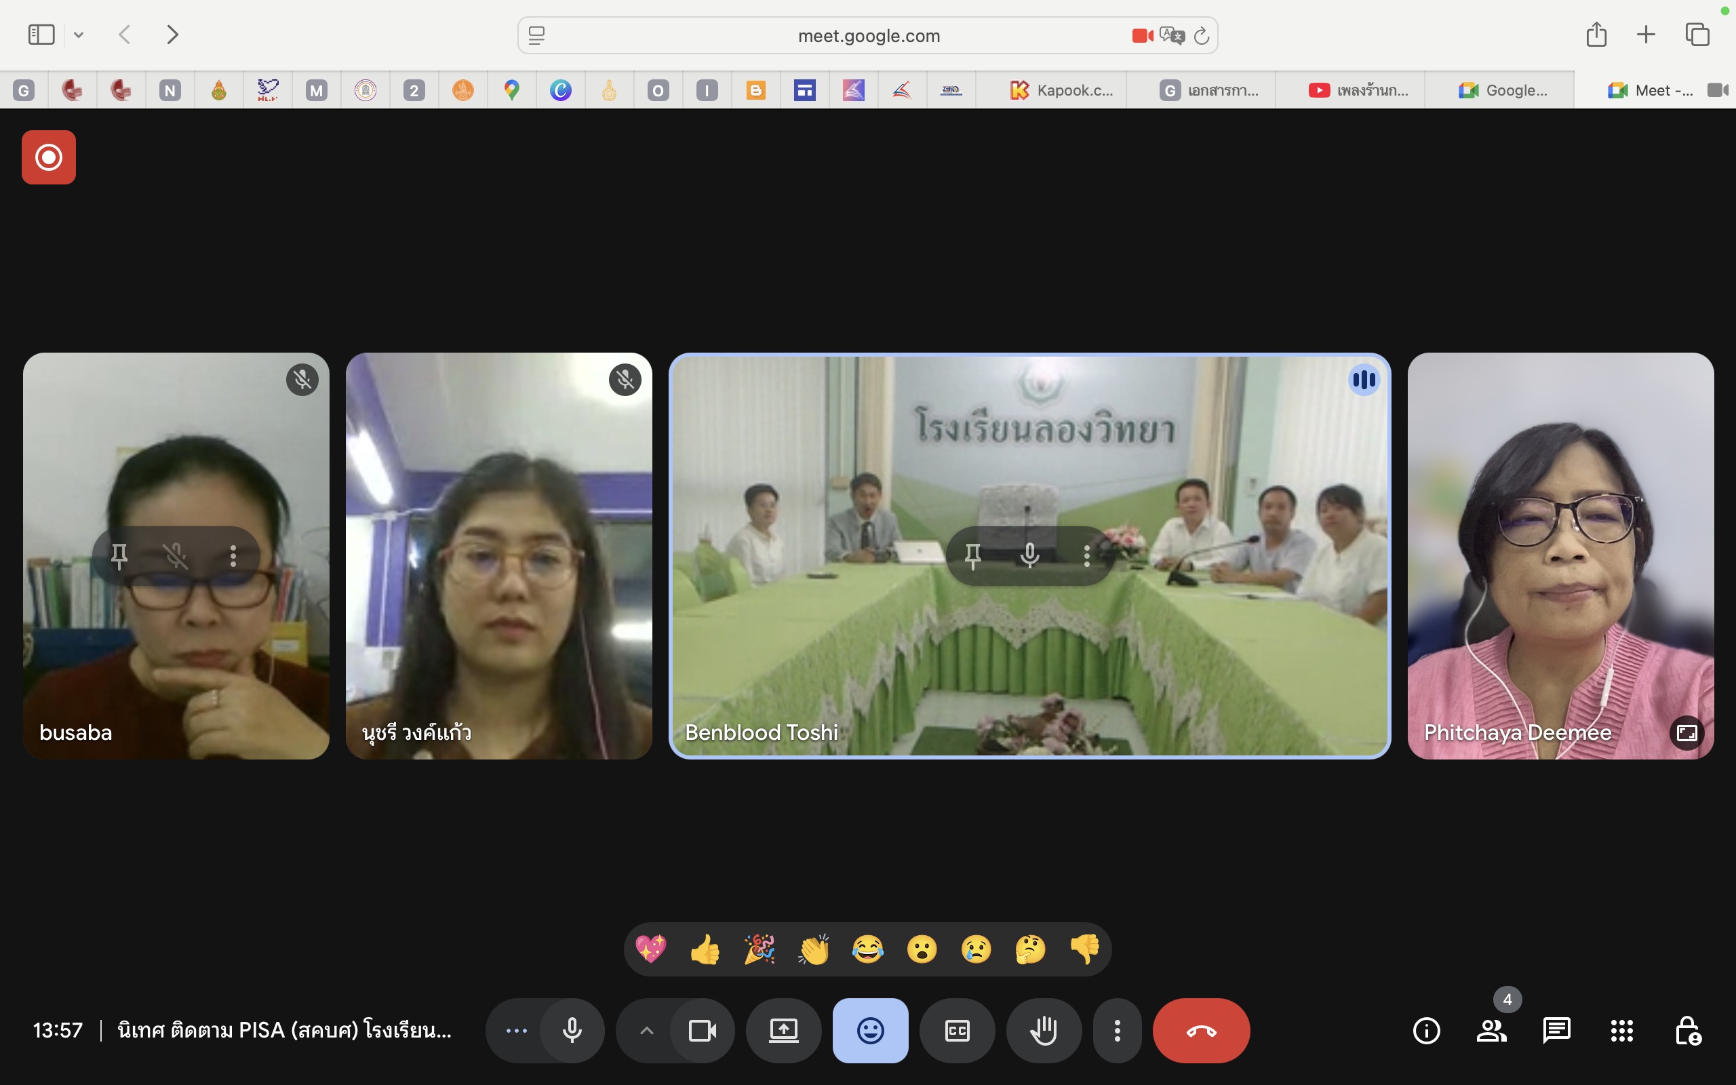The height and width of the screenshot is (1085, 1736).
Task: Click the meet.google.com address bar
Action: (868, 36)
